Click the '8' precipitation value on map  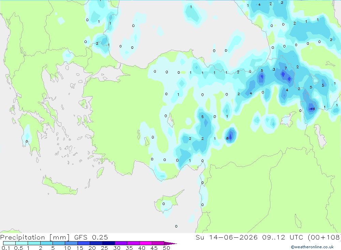pyautogui.click(x=227, y=138)
